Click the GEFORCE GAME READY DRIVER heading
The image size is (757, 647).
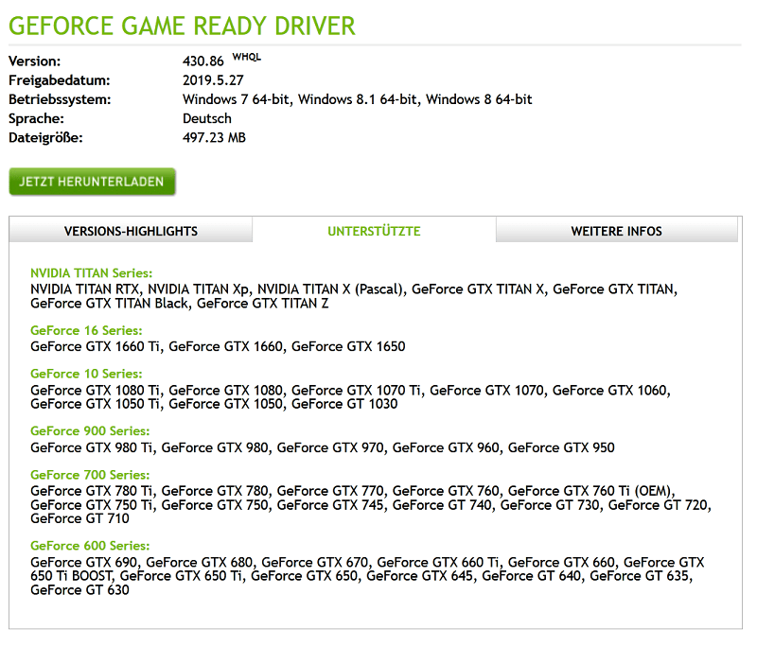coord(182,26)
